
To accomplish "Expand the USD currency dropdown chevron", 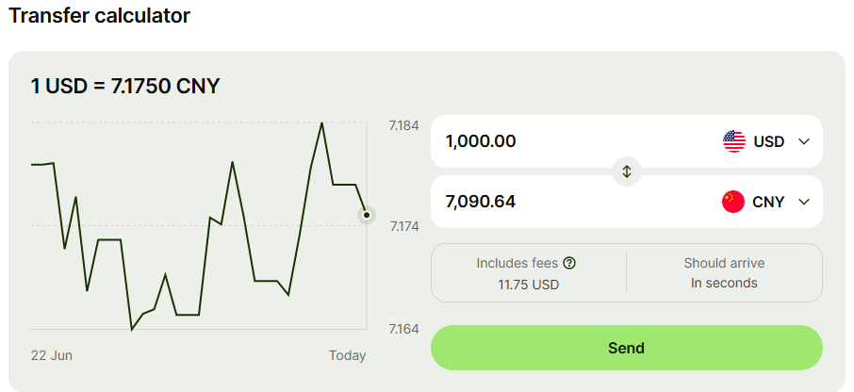I will click(804, 141).
